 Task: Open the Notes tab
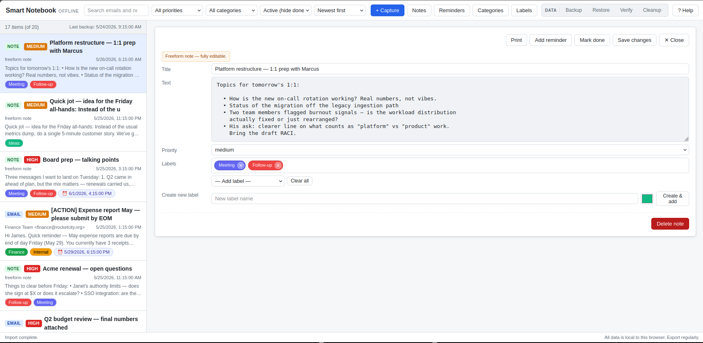coord(419,11)
